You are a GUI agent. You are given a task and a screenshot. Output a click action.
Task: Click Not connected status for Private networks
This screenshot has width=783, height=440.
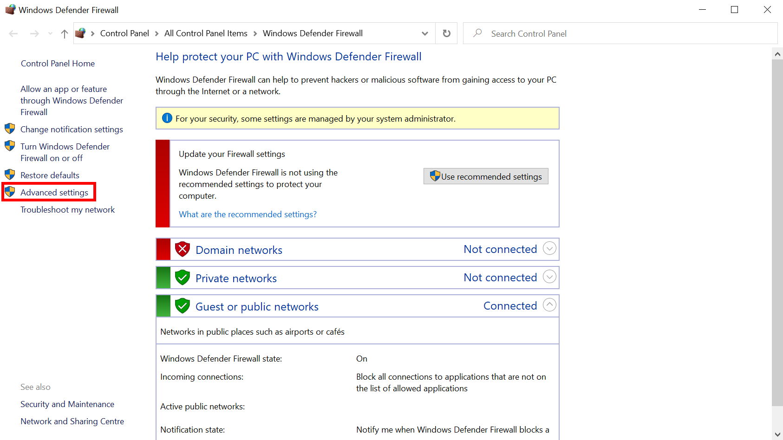click(x=500, y=278)
